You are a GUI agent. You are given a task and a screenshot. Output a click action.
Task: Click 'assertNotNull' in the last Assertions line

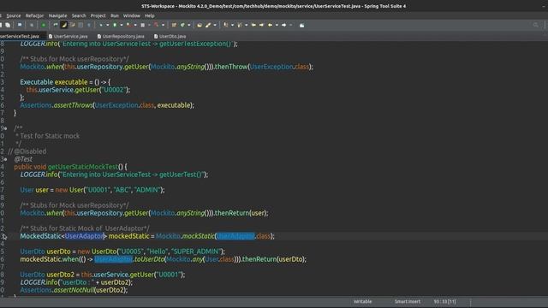[x=74, y=290]
